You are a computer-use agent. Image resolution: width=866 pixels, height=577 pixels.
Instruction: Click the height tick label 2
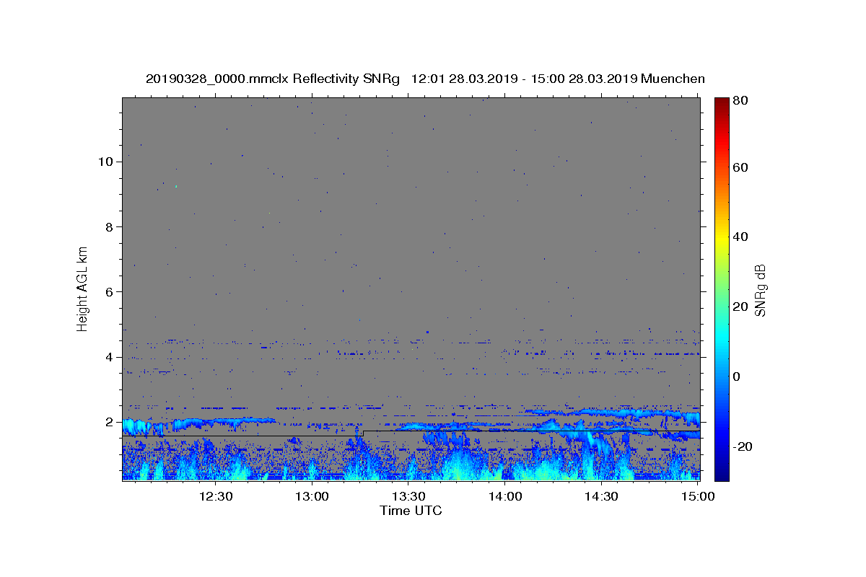(x=109, y=422)
